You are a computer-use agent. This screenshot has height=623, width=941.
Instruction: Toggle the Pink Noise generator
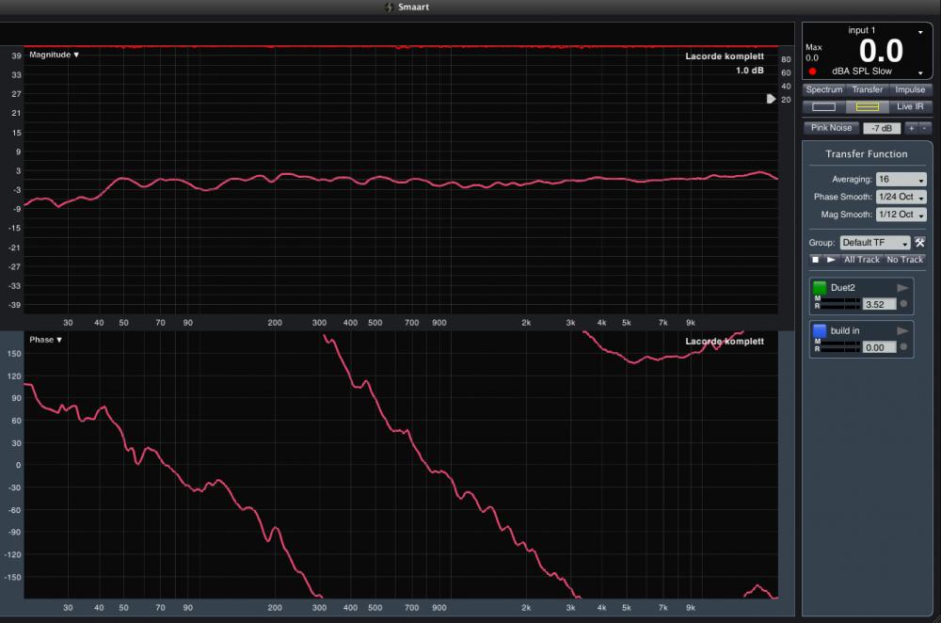pos(831,128)
